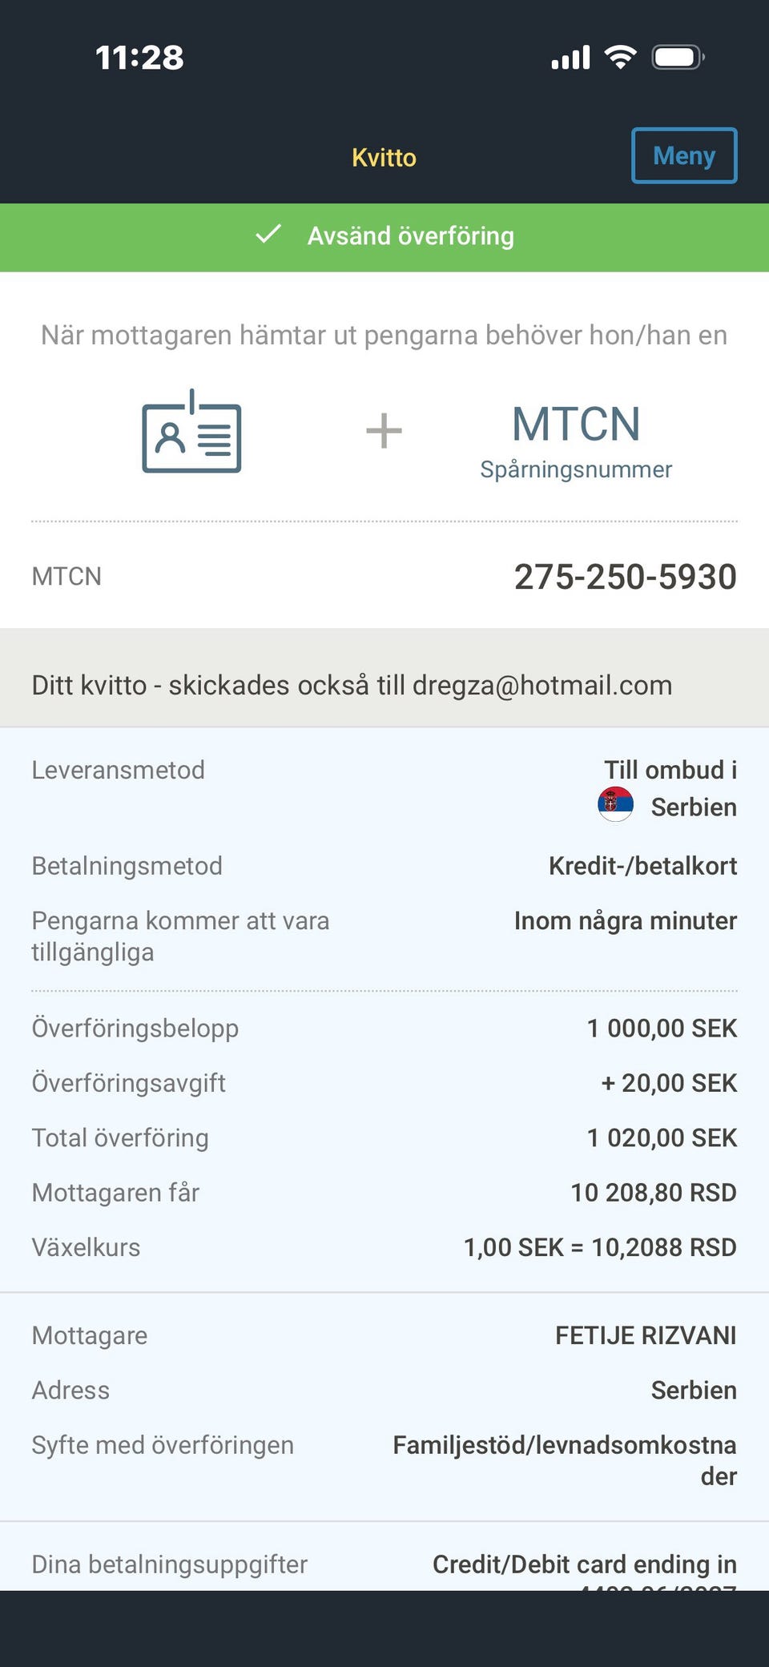Tap the white checkmark icon
769x1667 pixels.
pyautogui.click(x=268, y=235)
